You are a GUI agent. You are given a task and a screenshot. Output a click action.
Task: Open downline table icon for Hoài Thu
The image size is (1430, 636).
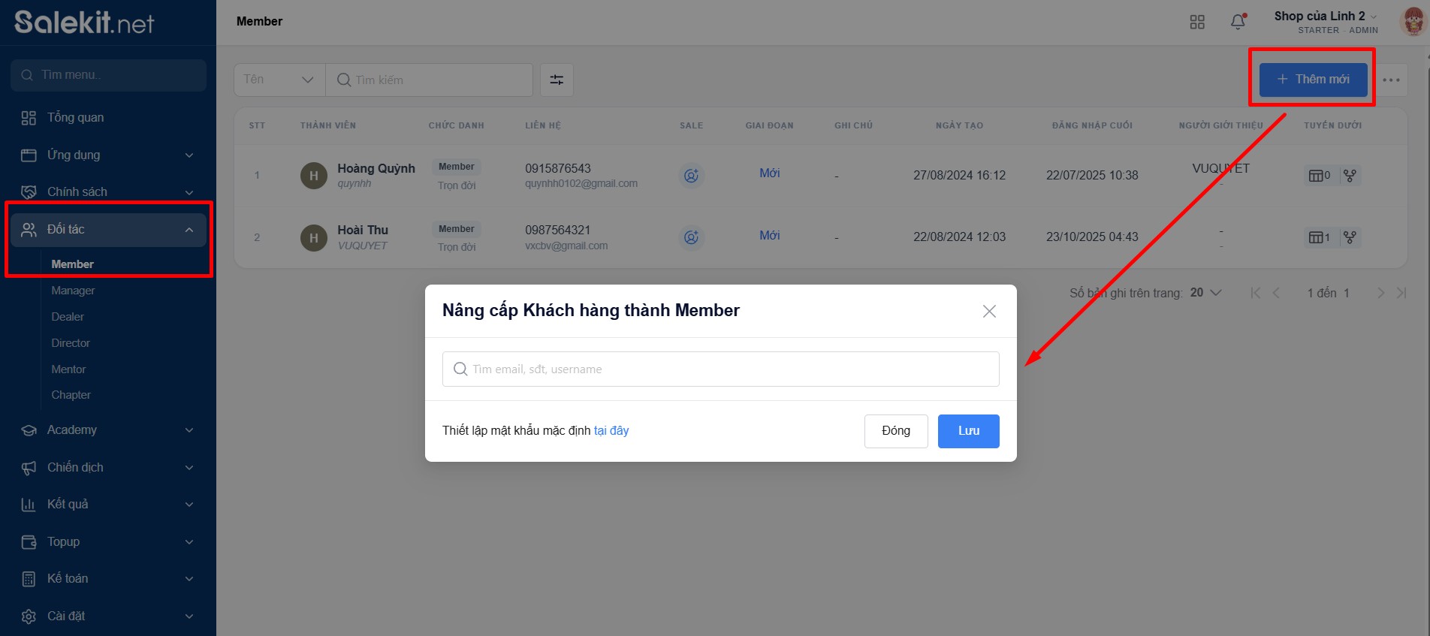click(1318, 237)
